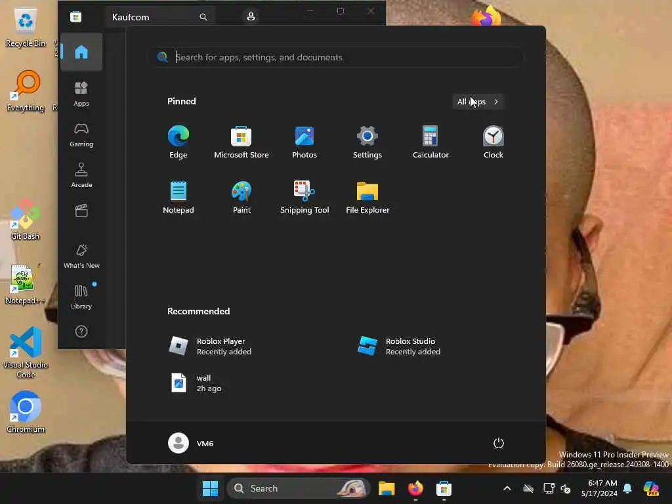Click the cloud-off OneDrive tray icon
Screen dimensions: 672x504
point(528,488)
